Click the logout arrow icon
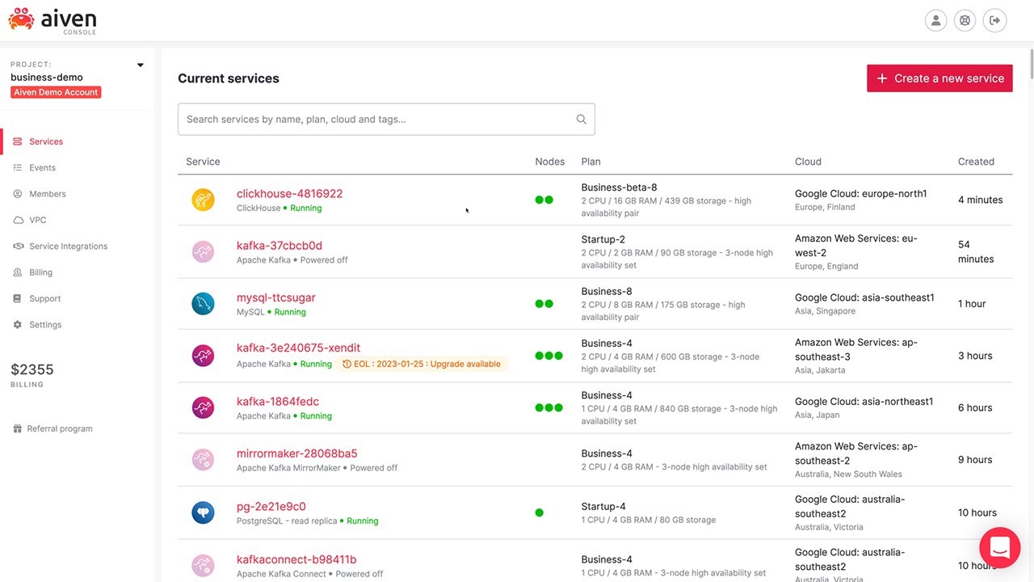Image resolution: width=1034 pixels, height=582 pixels. pos(994,20)
